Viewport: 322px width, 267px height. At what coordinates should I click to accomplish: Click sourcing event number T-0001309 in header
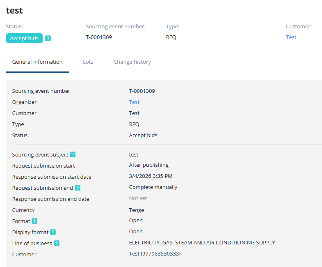(x=99, y=37)
